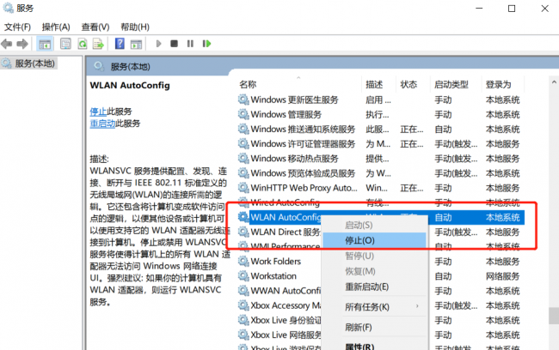Select the WLAN AutoConfig row name
The height and width of the screenshot is (350, 559).
(x=286, y=217)
